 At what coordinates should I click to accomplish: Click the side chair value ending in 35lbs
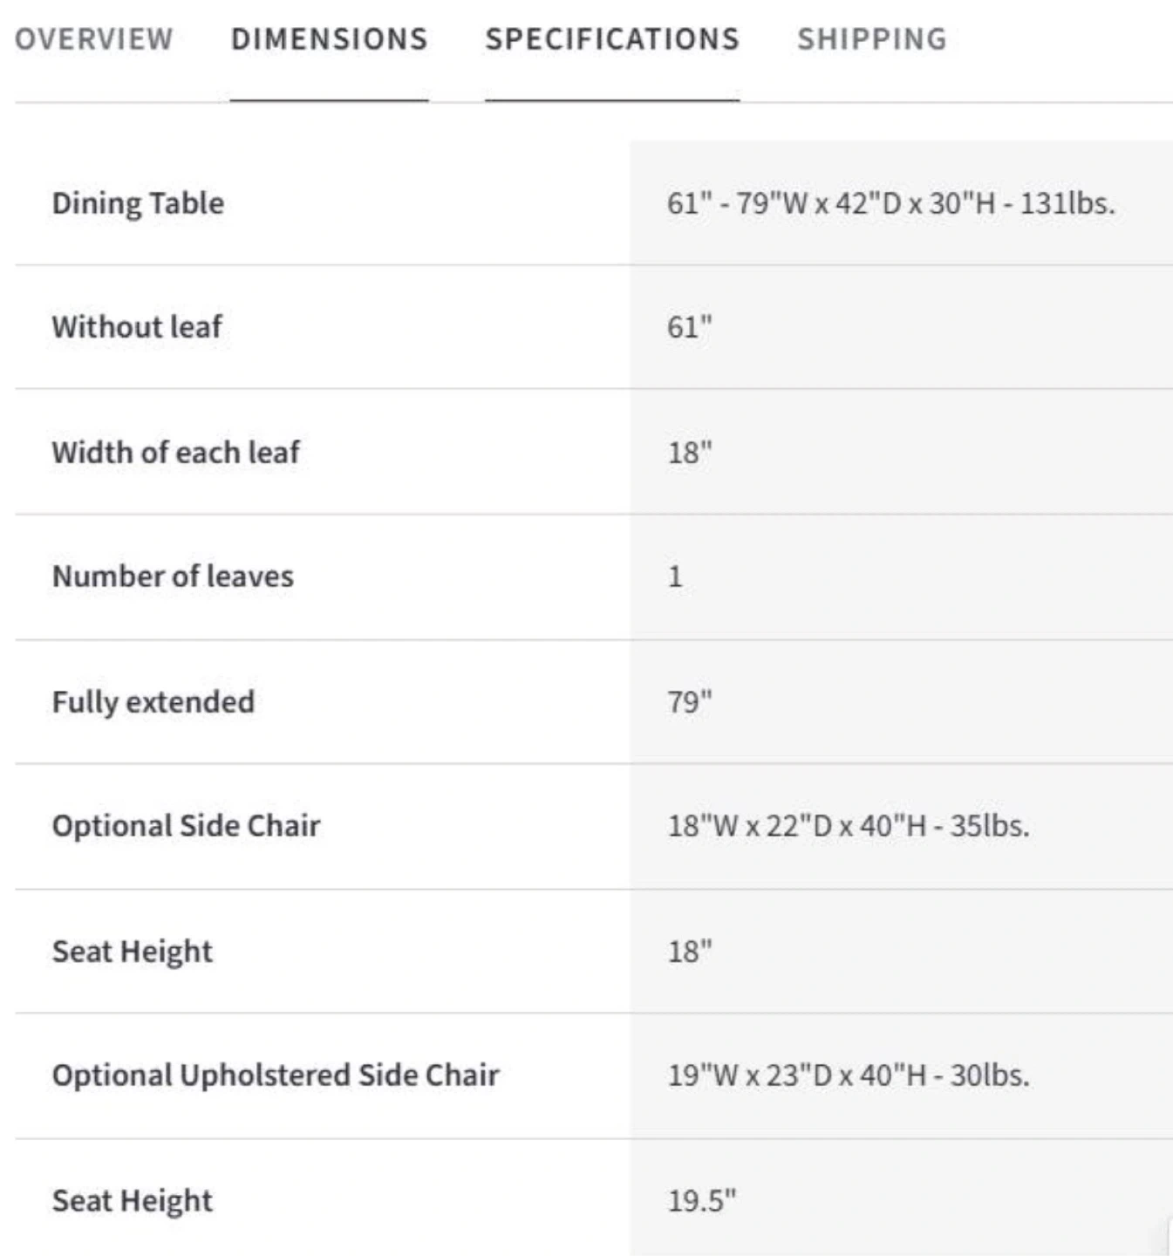[x=848, y=826]
